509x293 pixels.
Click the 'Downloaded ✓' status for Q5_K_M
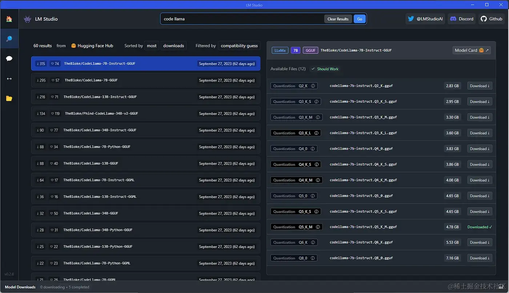point(480,227)
